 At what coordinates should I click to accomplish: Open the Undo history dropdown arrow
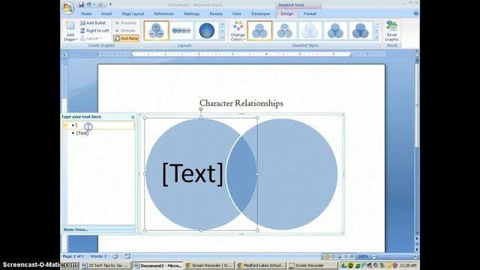point(93,4)
